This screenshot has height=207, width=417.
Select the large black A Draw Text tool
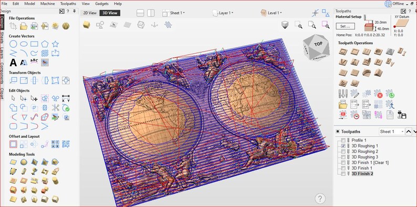click(x=13, y=63)
